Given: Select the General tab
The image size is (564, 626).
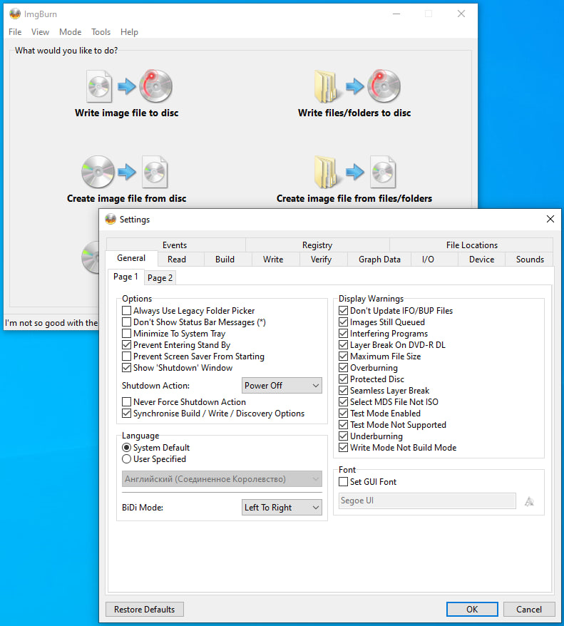Looking at the screenshot, I should point(131,258).
